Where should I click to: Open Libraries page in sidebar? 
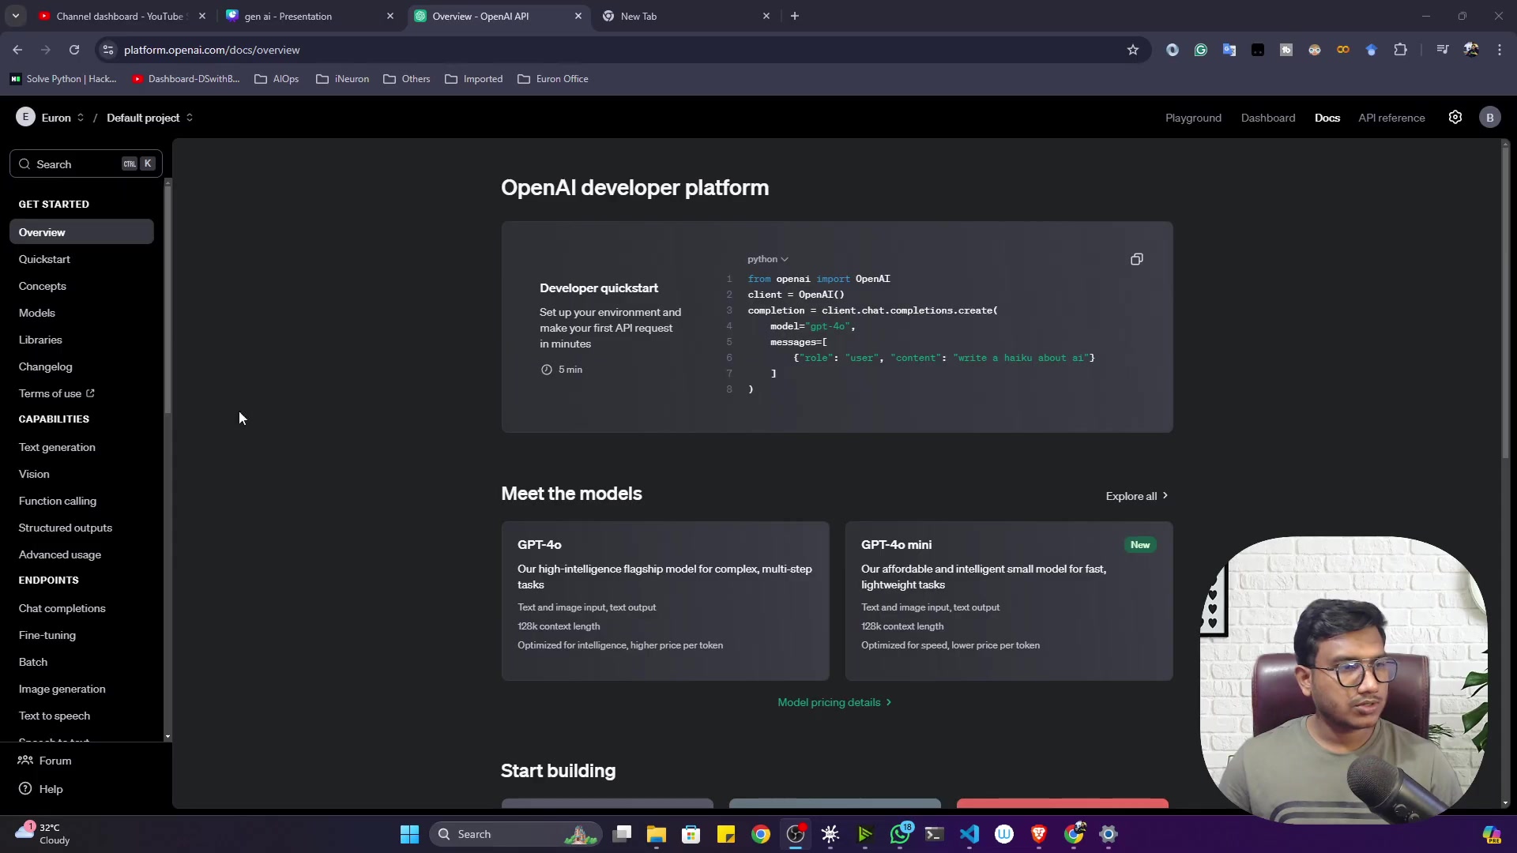point(40,340)
